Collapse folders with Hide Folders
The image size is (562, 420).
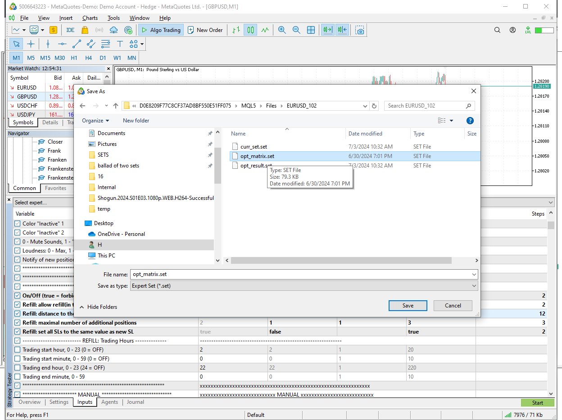(x=98, y=307)
